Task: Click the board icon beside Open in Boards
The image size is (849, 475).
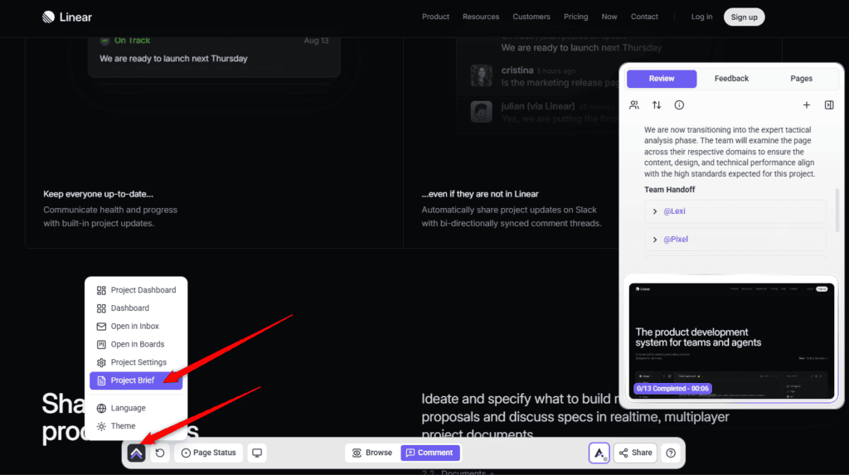Action: (x=101, y=345)
